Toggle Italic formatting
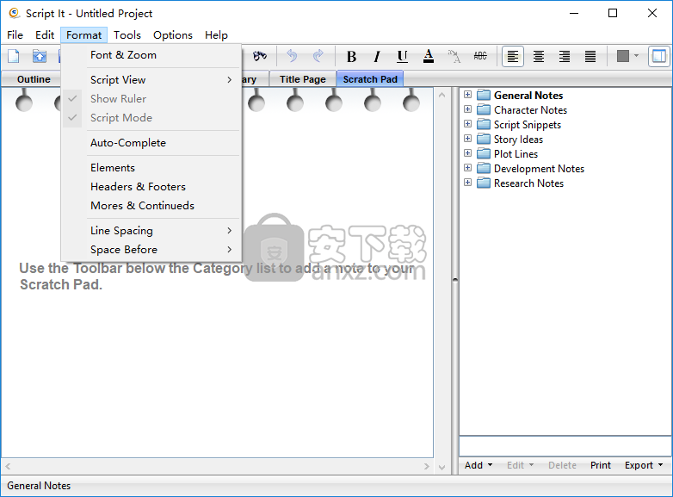The image size is (673, 497). [x=377, y=56]
